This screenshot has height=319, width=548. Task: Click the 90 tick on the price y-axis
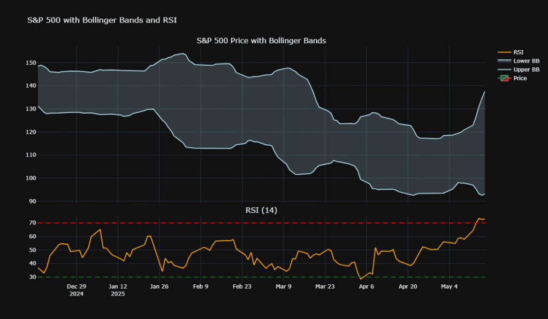point(31,201)
